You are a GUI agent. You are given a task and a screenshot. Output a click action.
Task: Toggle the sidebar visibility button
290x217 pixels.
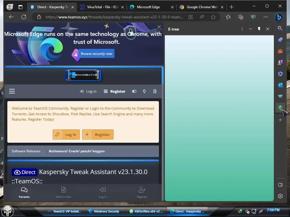(280, 185)
